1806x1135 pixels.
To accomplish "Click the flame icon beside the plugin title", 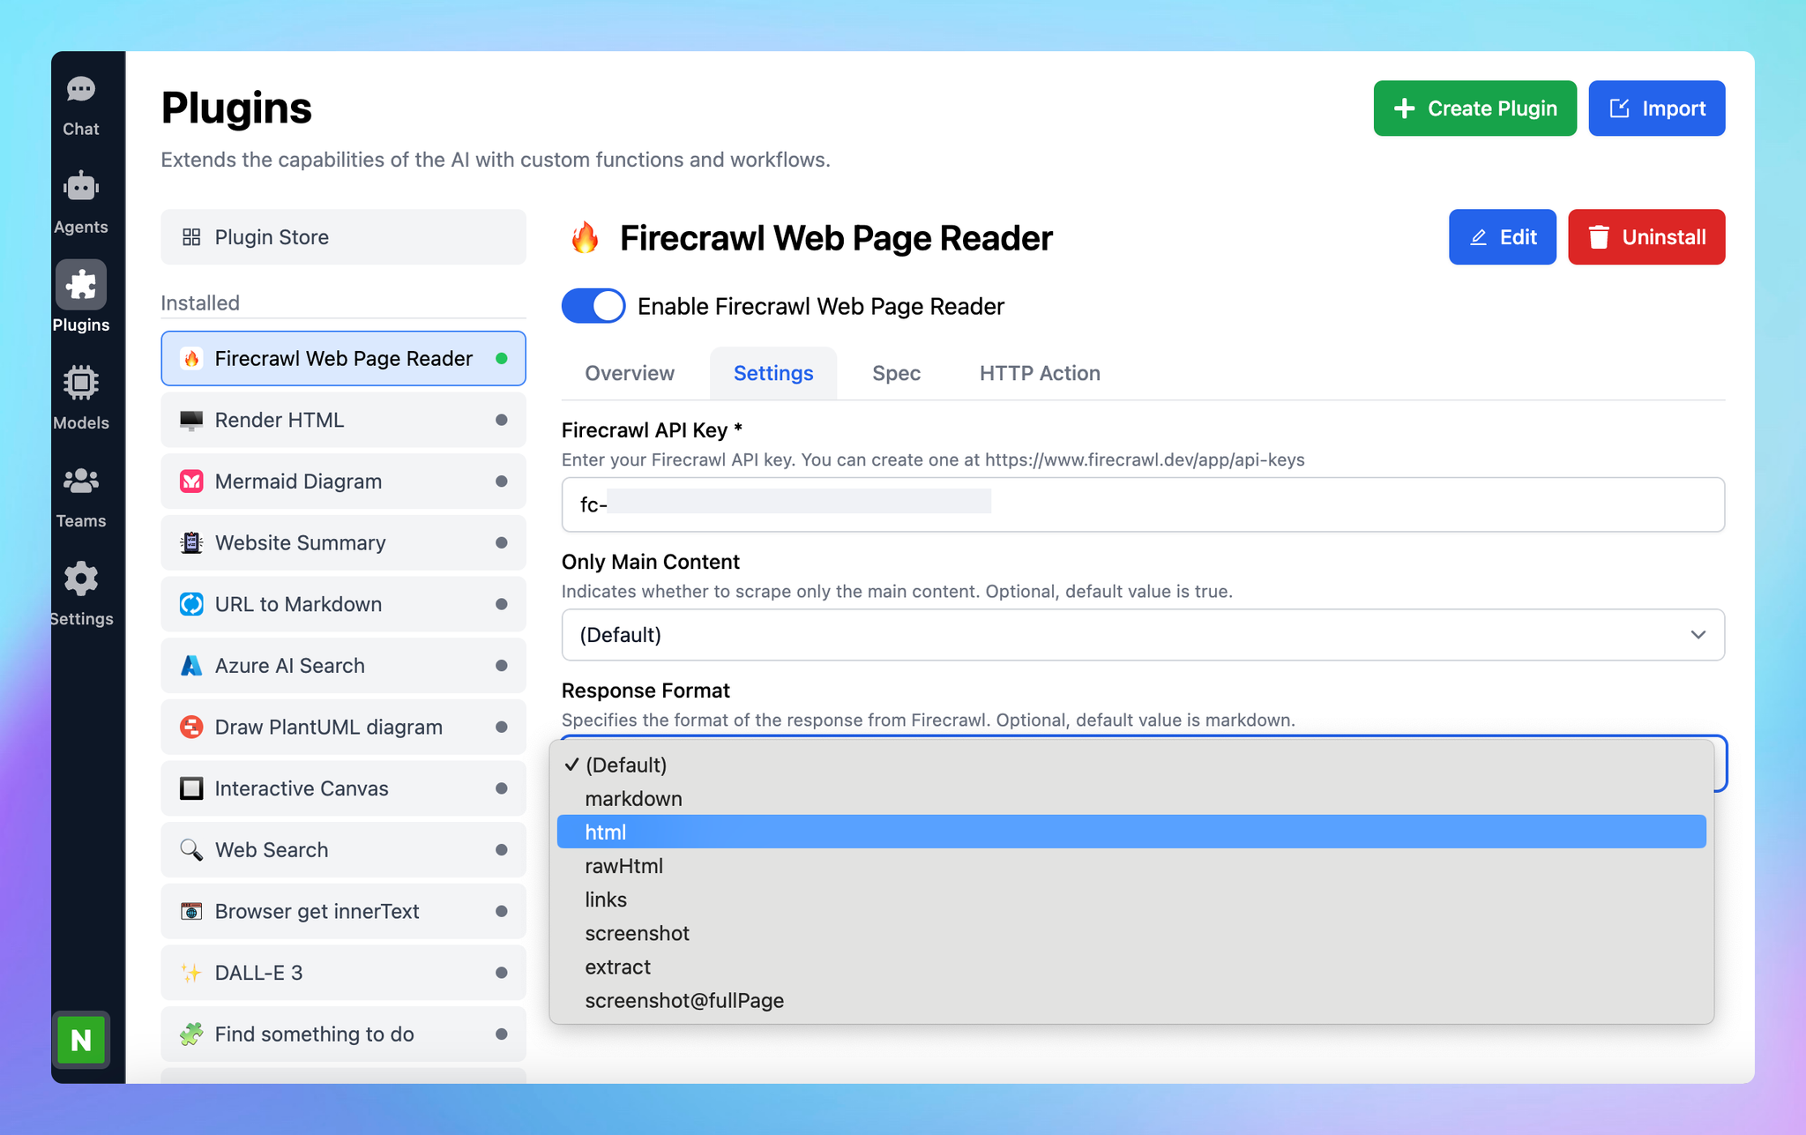I will [x=585, y=238].
